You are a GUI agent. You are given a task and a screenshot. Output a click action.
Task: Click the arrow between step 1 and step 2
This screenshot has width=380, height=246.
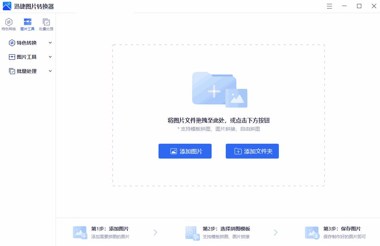pyautogui.click(x=155, y=232)
